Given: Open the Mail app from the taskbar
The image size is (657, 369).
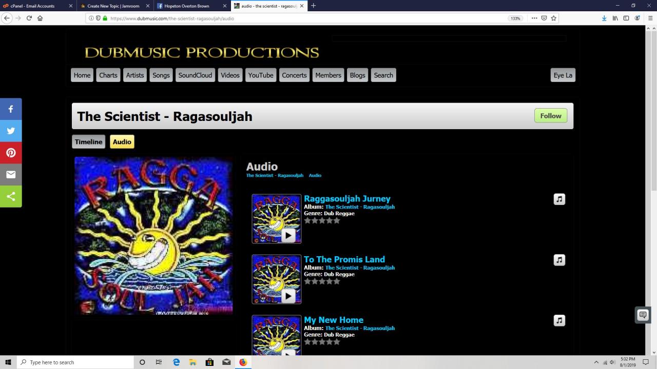Looking at the screenshot, I should [x=226, y=362].
